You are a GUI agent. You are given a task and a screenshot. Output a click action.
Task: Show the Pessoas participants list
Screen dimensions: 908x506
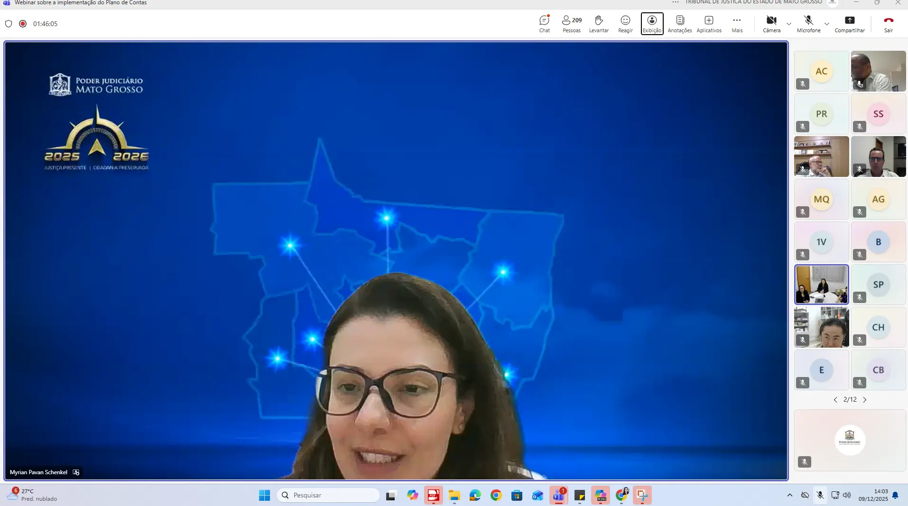point(571,23)
